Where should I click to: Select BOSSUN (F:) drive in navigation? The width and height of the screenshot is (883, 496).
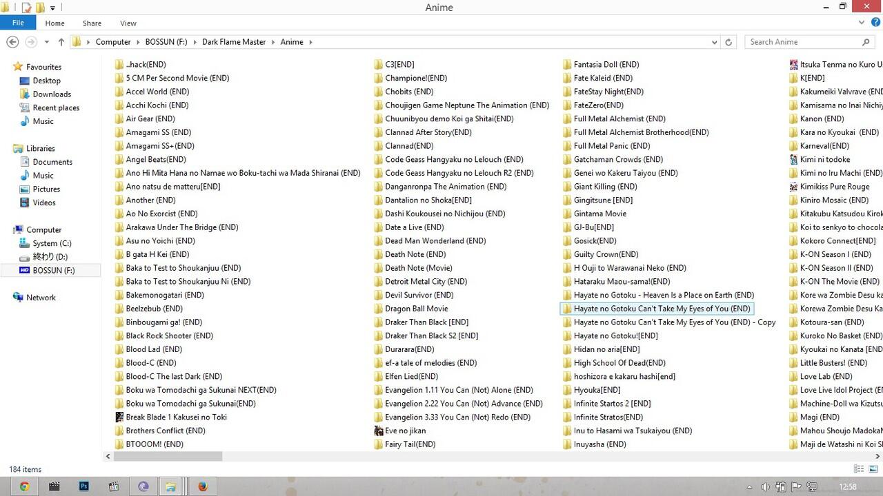click(x=53, y=271)
